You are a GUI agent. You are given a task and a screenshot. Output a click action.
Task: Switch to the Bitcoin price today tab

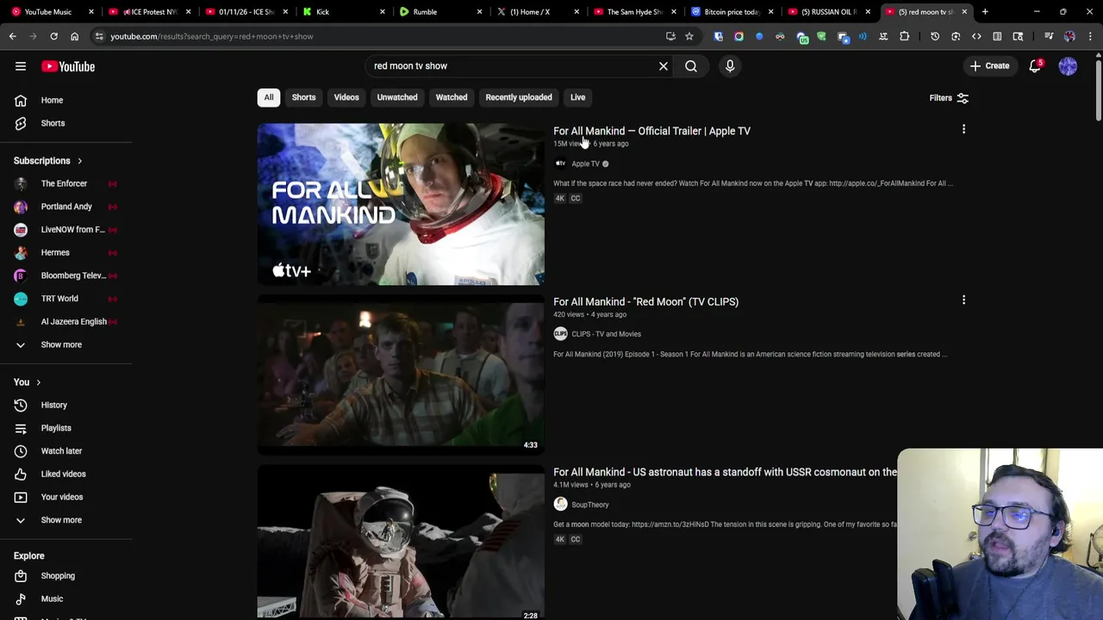coord(732,12)
